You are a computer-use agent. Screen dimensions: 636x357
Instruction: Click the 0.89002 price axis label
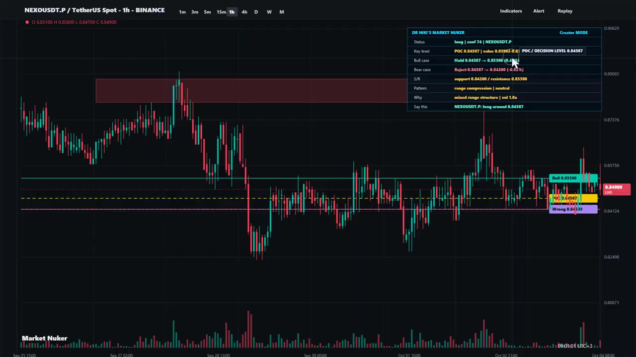[611, 74]
